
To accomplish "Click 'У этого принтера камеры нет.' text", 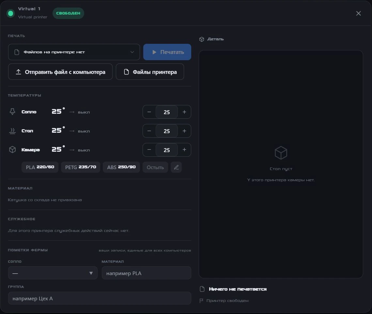I will pyautogui.click(x=281, y=180).
